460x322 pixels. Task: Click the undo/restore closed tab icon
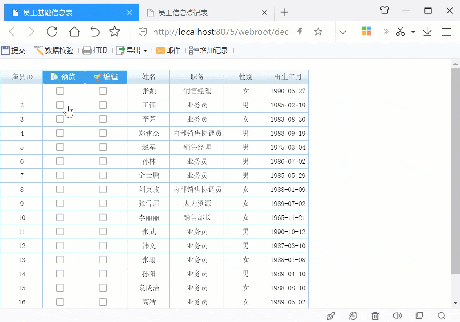(95, 32)
